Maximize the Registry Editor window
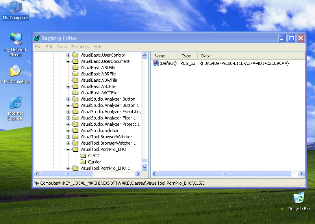 click(x=291, y=38)
